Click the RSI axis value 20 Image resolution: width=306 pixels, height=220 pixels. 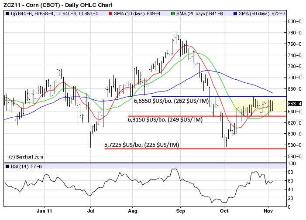tap(291, 198)
